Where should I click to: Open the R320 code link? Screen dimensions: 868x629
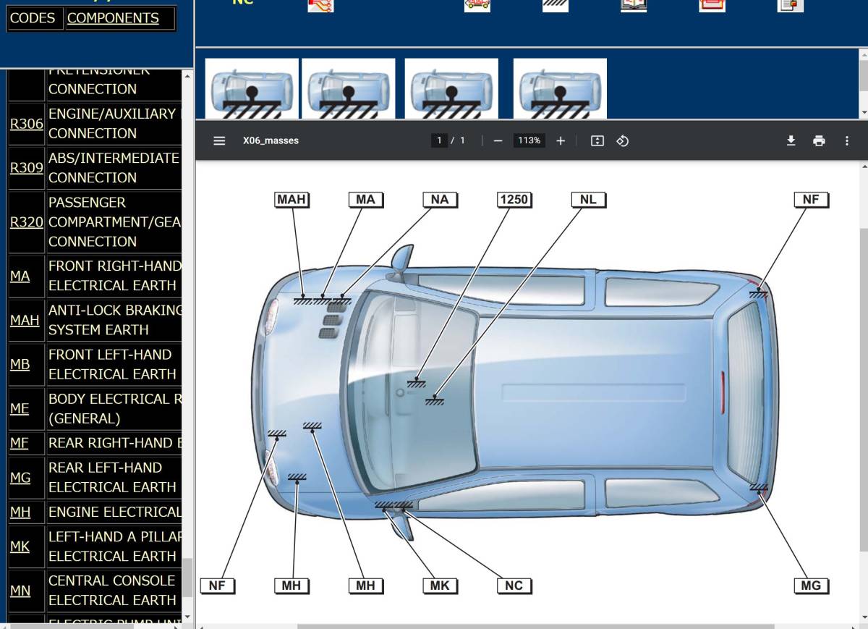coord(27,222)
